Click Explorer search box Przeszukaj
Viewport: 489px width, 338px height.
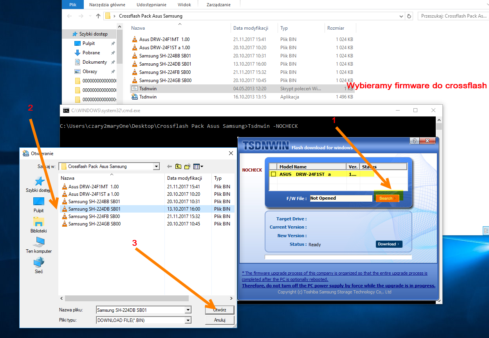coord(453,16)
